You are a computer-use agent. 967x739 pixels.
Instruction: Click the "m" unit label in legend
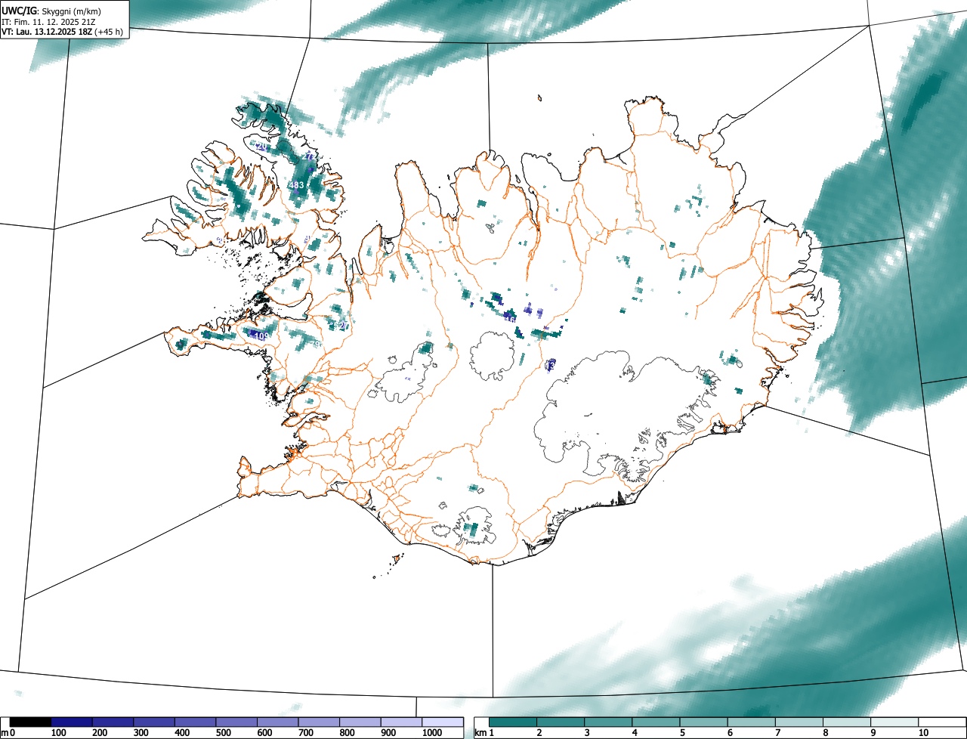coord(5,733)
